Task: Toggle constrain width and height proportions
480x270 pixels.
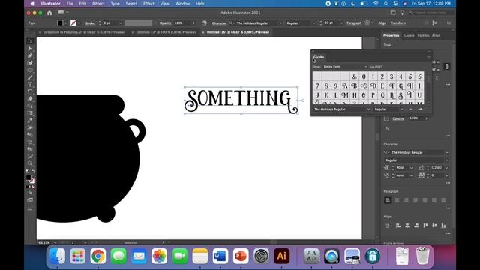Action: pos(447,66)
